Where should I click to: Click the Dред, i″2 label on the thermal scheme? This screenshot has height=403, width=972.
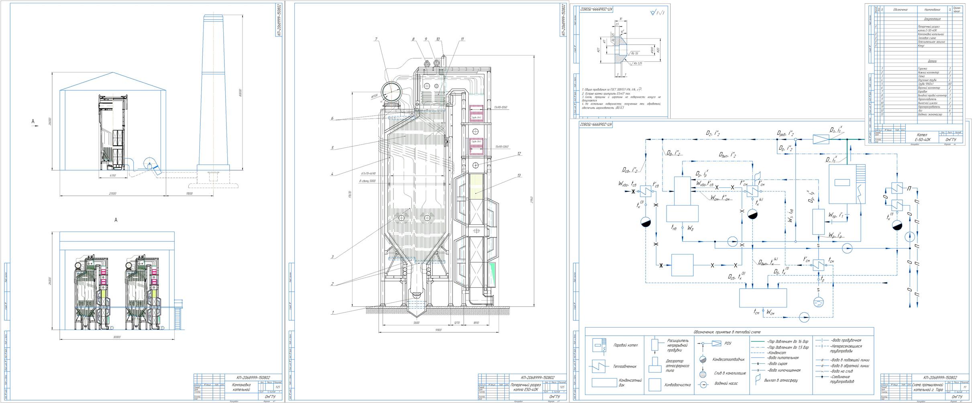click(x=785, y=133)
